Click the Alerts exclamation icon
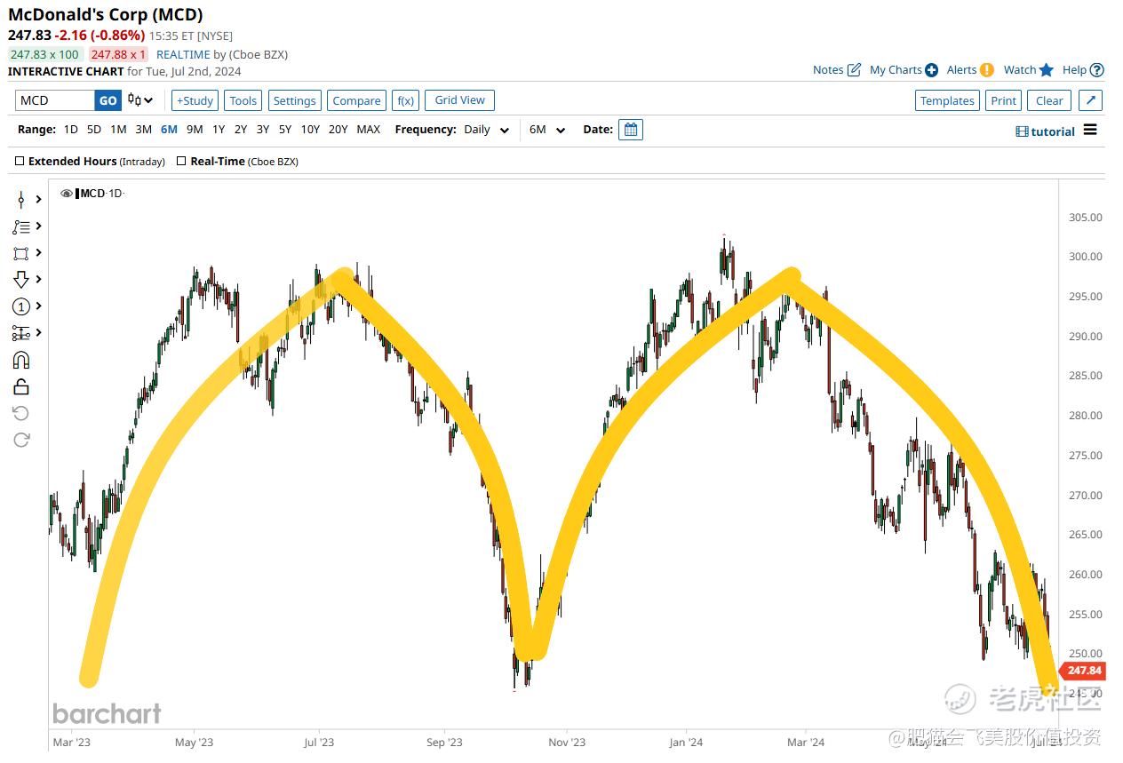Screen dimensions: 1123x763 (987, 70)
